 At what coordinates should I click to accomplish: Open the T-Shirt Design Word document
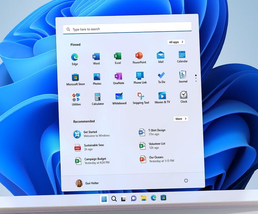(152, 132)
